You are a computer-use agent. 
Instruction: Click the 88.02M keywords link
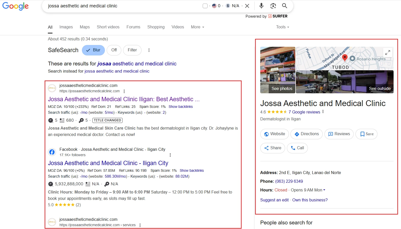182,176
